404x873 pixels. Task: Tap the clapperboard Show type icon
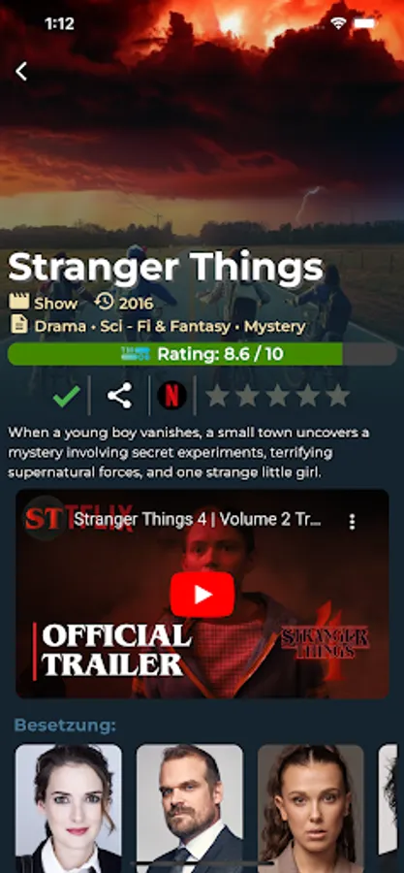[19, 303]
